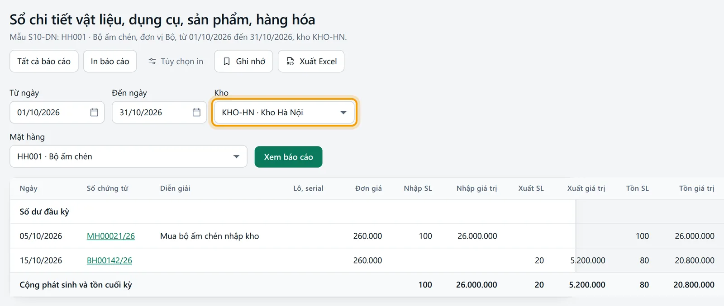Click the date cell 05/10/2026
724x306 pixels.
41,236
